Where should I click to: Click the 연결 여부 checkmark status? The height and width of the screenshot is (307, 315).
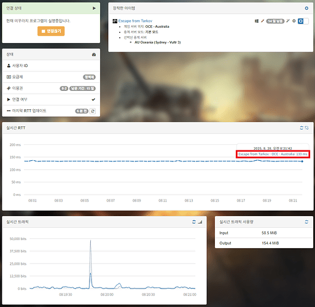pyautogui.click(x=93, y=99)
